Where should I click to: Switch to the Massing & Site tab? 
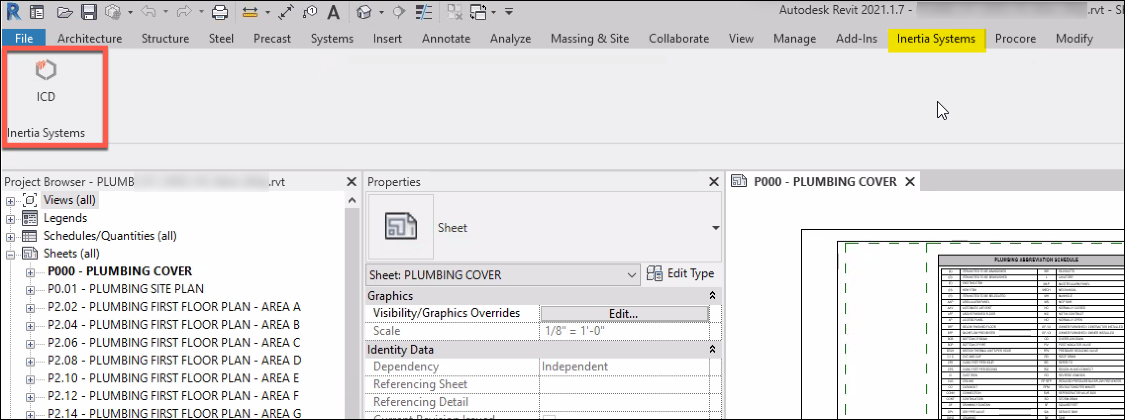click(590, 39)
